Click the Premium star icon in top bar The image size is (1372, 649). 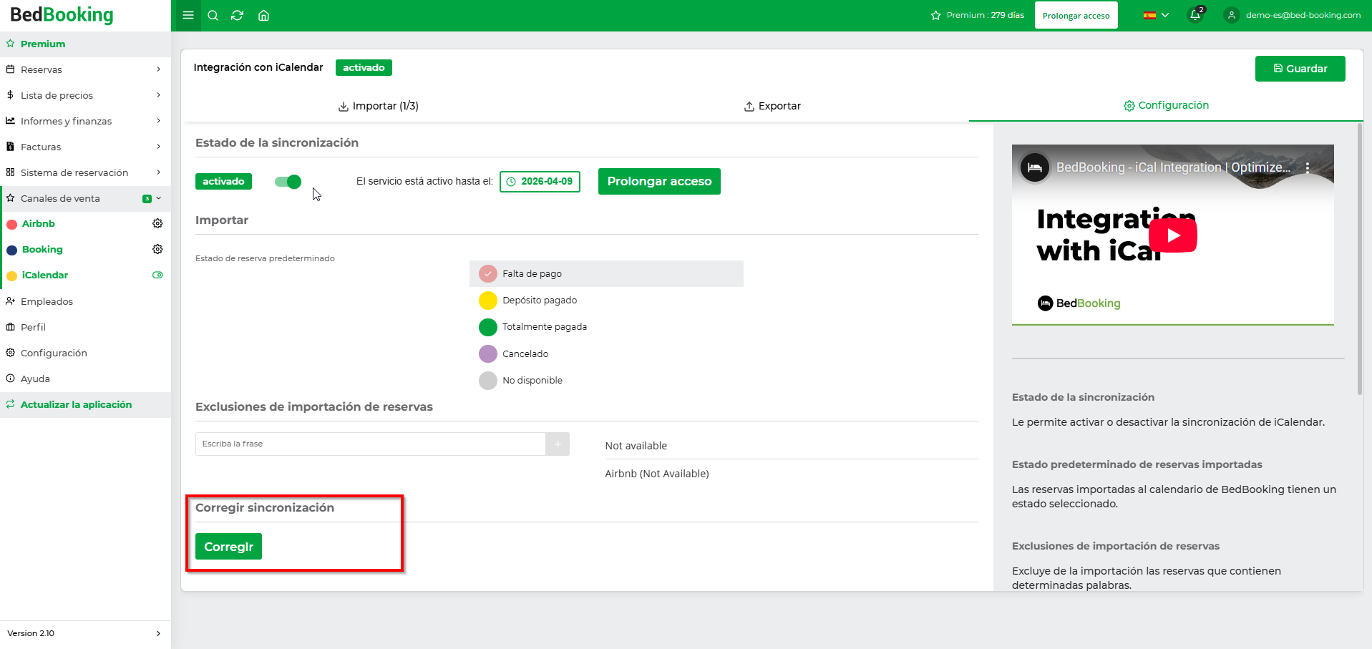935,15
